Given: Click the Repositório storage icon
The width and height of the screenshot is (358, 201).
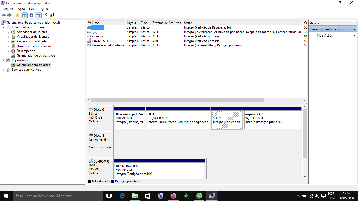Looking at the screenshot, I should [8, 60].
